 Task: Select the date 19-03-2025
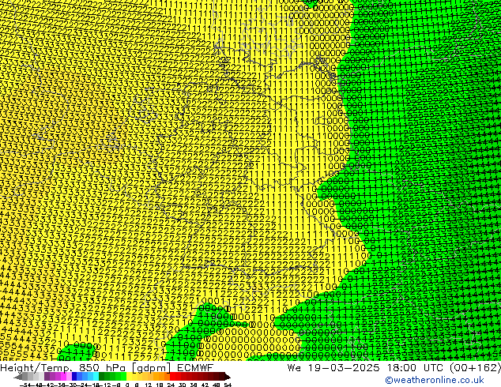[344, 367]
